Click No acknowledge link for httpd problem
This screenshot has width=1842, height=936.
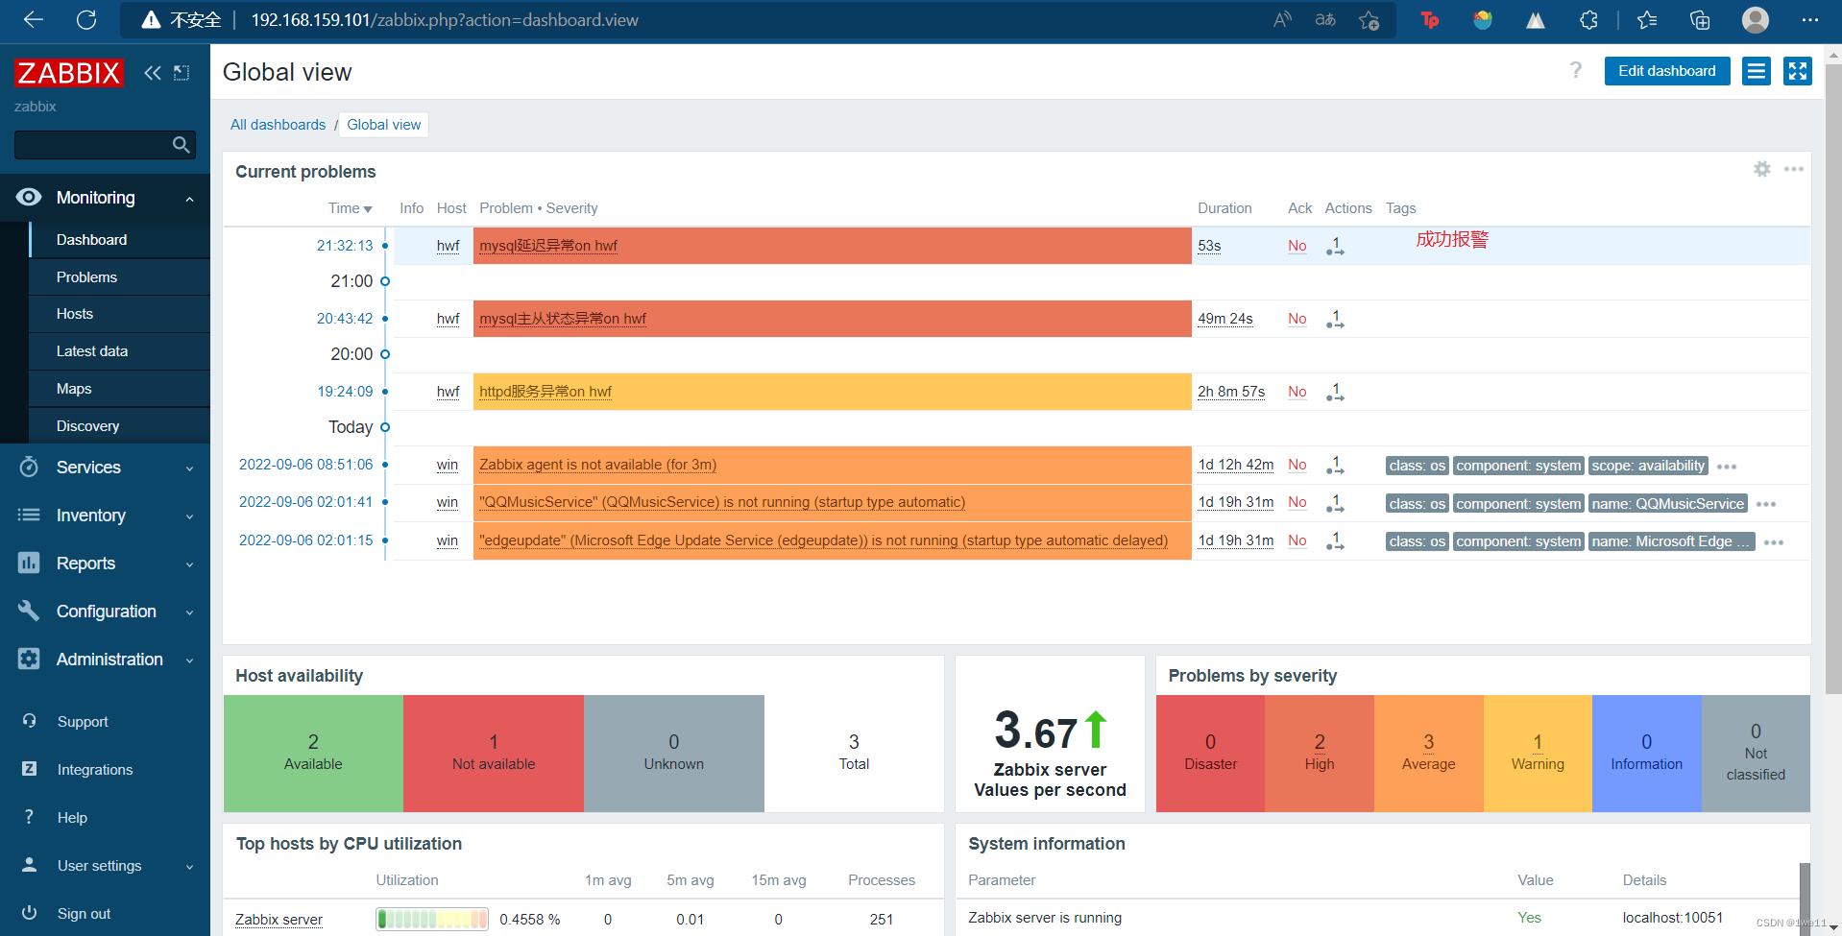click(1297, 392)
